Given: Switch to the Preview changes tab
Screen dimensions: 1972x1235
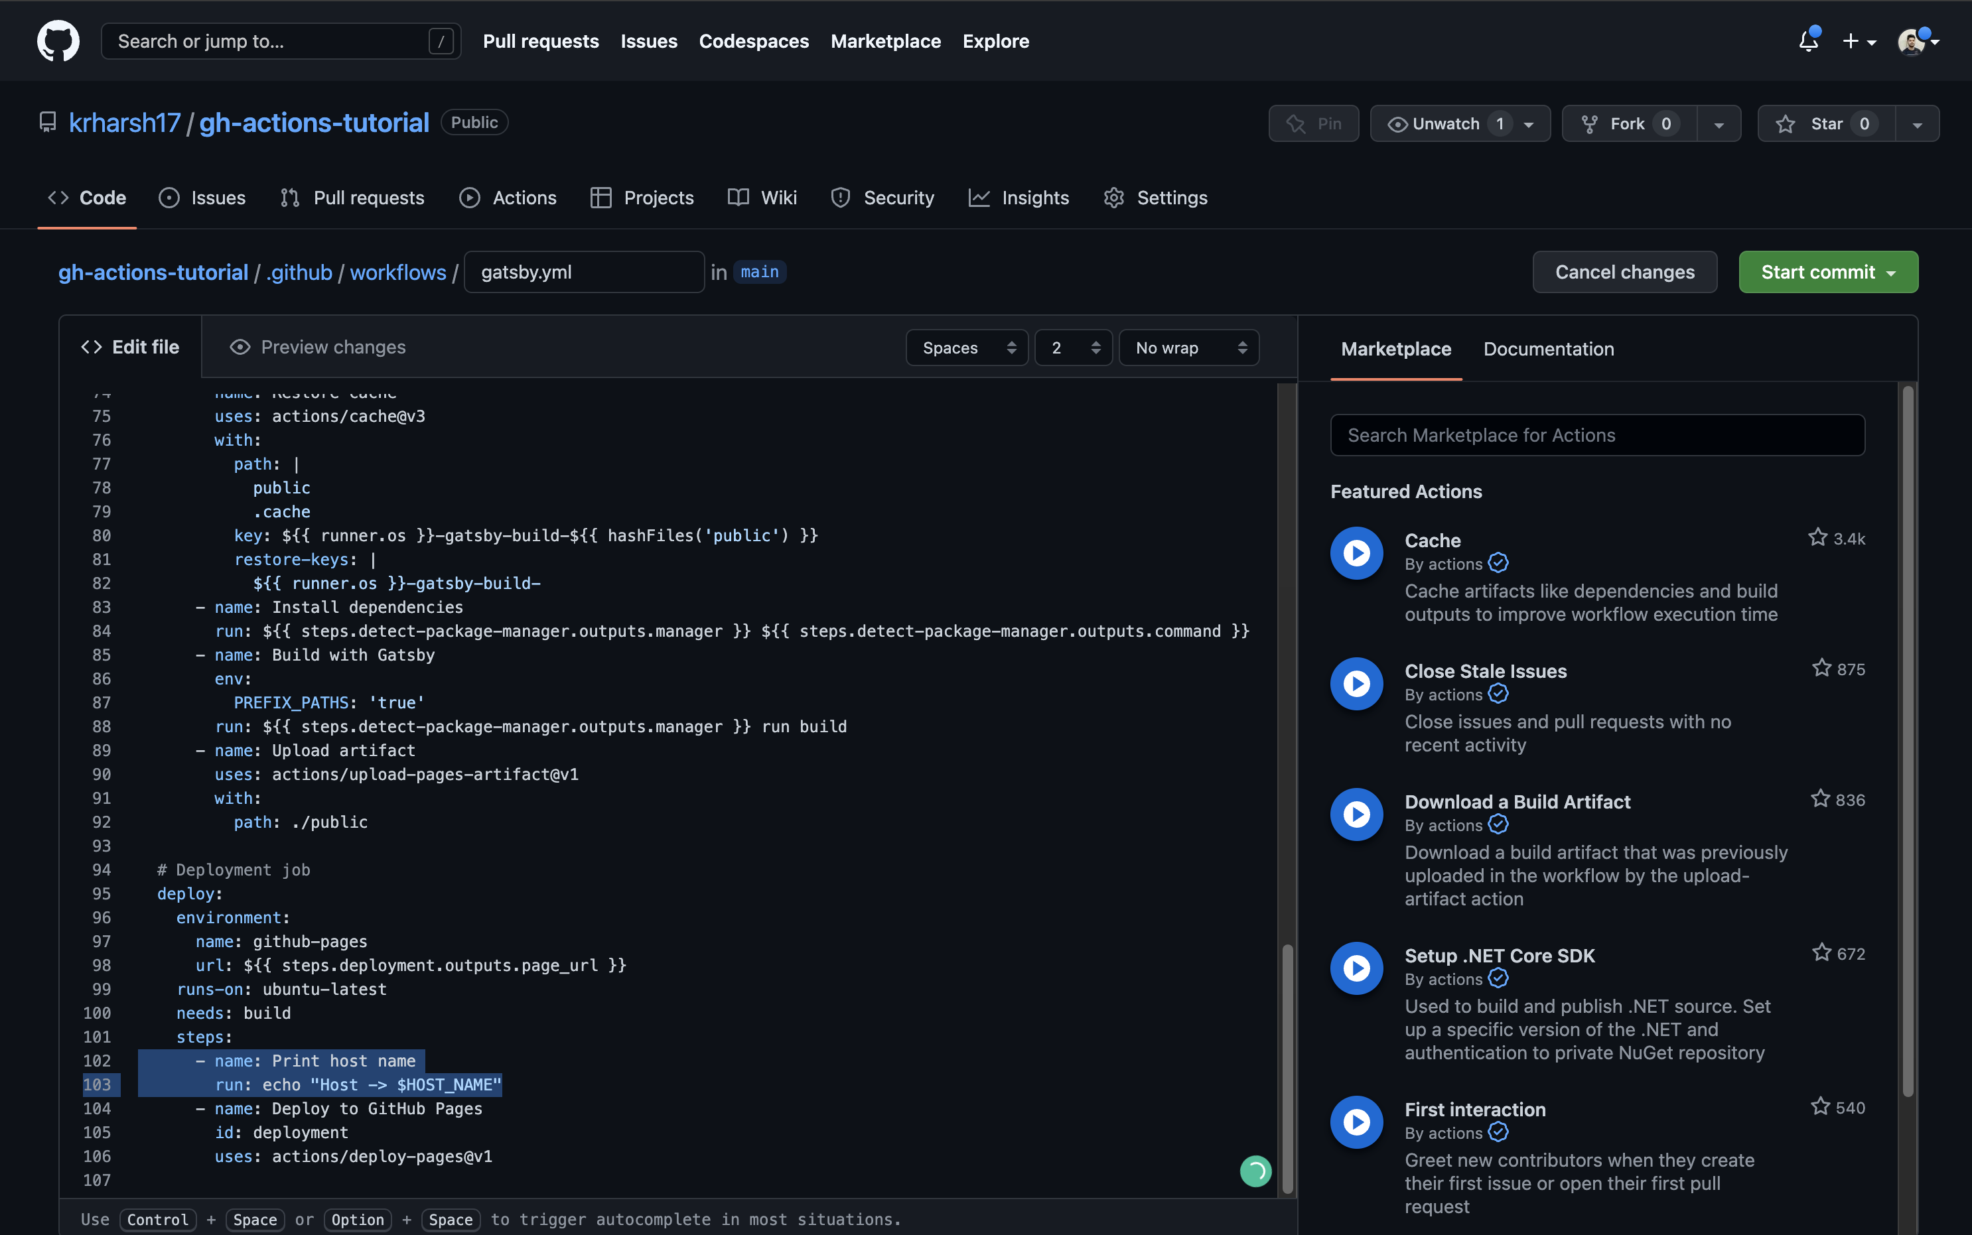Looking at the screenshot, I should tap(318, 347).
